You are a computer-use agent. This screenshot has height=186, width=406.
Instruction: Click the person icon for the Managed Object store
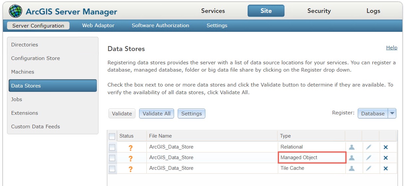coord(352,158)
